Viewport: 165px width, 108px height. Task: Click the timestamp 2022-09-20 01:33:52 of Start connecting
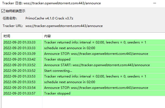tap(20, 71)
